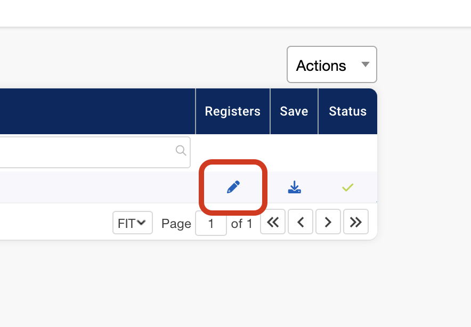Click the "of 1" page count text
The image size is (471, 327).
coord(242,224)
